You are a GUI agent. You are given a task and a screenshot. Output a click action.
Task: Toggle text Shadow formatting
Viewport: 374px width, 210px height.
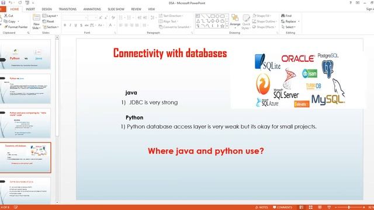click(x=81, y=25)
